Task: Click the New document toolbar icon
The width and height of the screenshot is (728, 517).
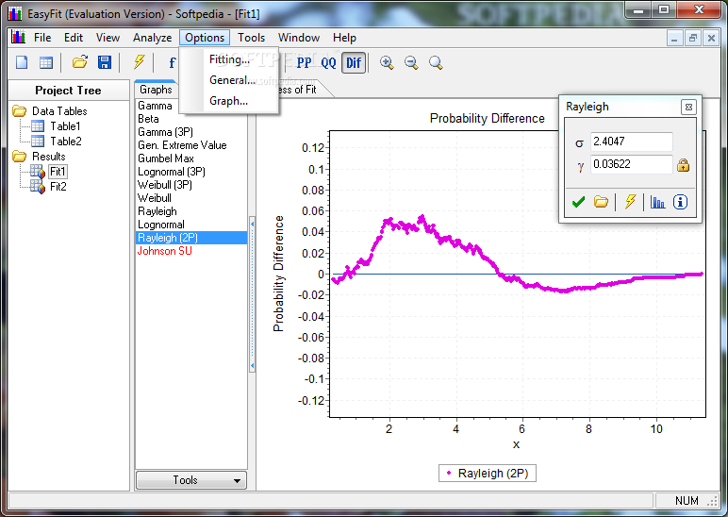Action: (x=22, y=62)
